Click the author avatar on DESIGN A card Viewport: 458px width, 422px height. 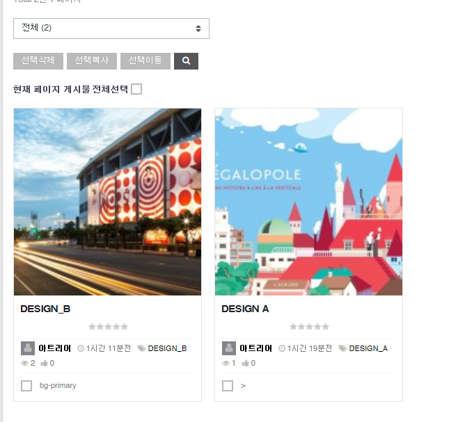click(x=229, y=348)
